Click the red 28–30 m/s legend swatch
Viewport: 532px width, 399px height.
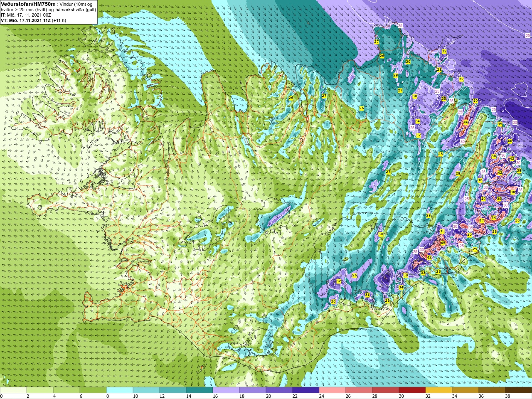(386, 390)
